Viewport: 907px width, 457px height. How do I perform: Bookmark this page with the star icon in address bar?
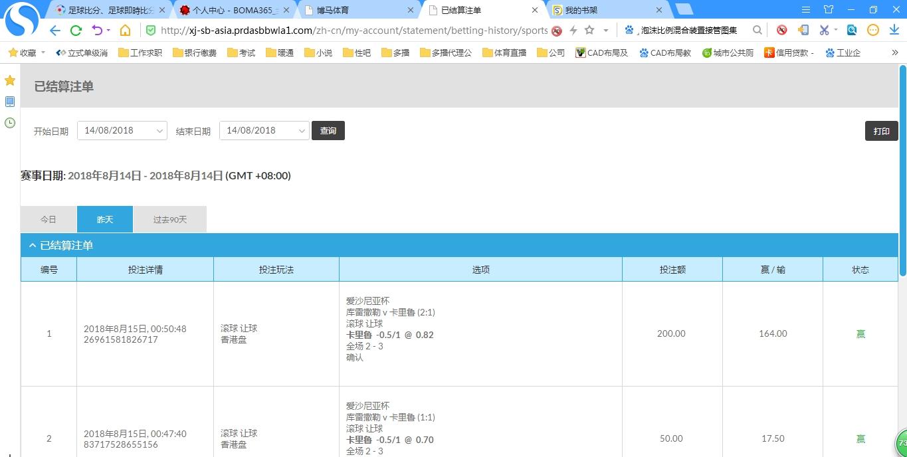(x=589, y=31)
